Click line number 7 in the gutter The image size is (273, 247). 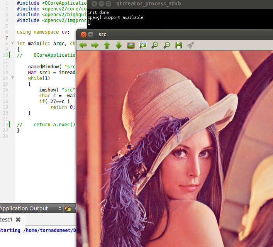(x=7, y=38)
